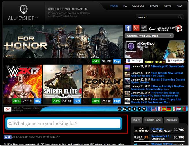Select the Spanish flag

click(164, 109)
